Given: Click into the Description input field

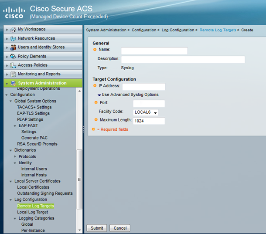Looking at the screenshot, I should (183, 60).
